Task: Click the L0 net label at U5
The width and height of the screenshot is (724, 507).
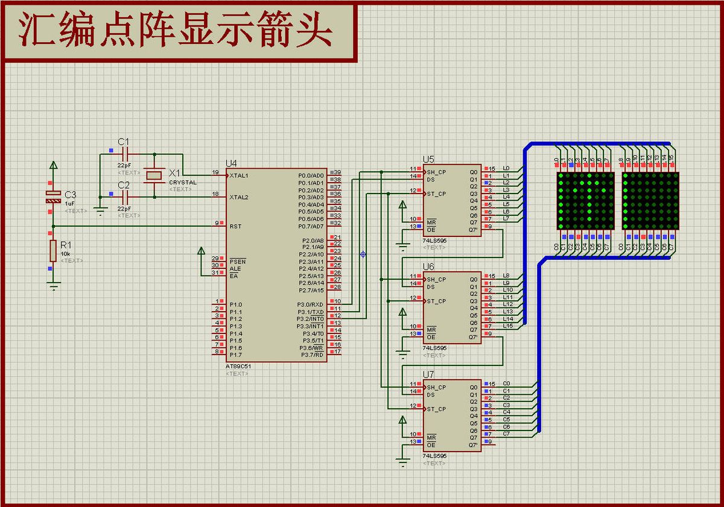Action: (x=506, y=168)
